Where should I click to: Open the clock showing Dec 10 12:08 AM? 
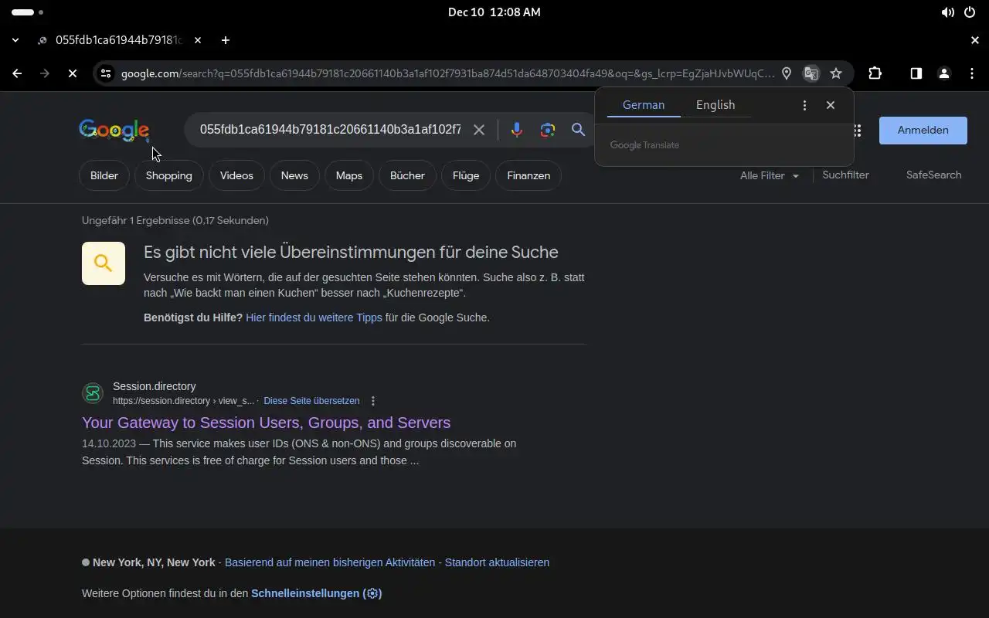tap(494, 12)
